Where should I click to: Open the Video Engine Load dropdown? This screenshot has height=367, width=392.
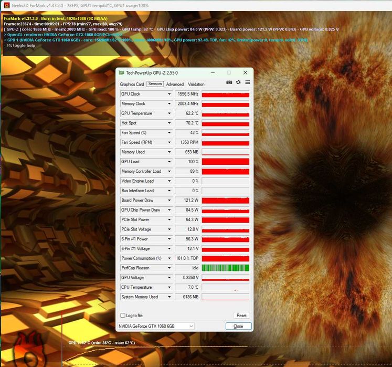(x=169, y=181)
